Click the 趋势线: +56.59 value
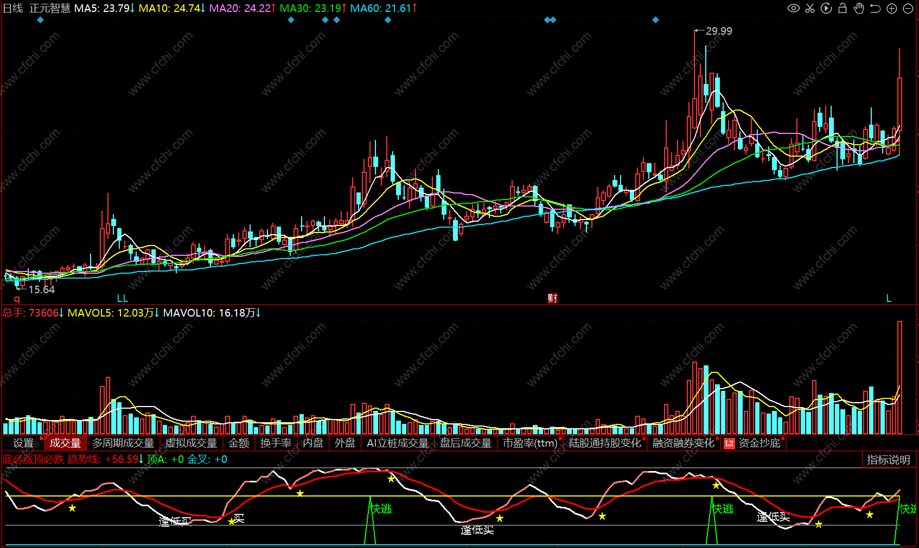The height and width of the screenshot is (548, 919). click(x=106, y=459)
